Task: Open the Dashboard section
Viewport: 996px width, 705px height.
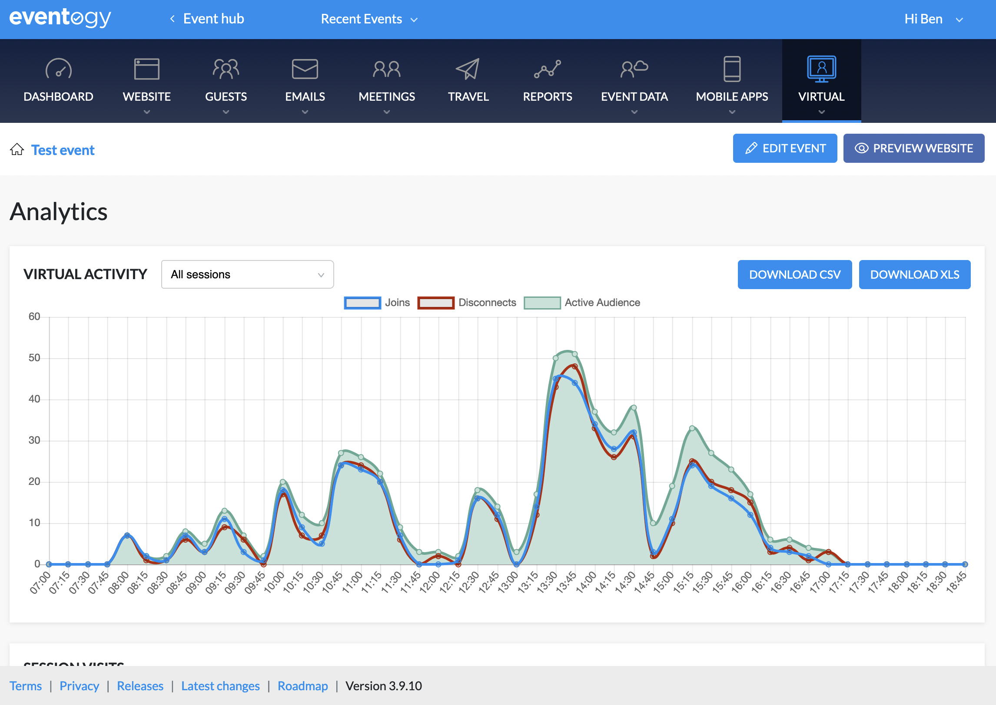Action: (x=58, y=80)
